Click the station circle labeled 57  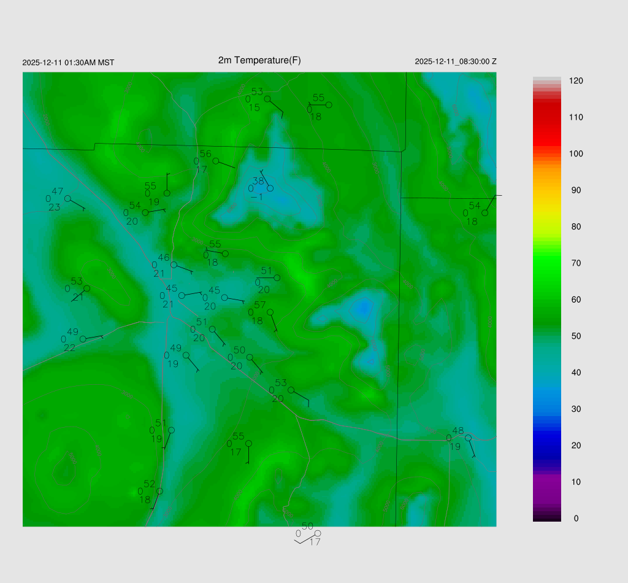click(x=270, y=312)
